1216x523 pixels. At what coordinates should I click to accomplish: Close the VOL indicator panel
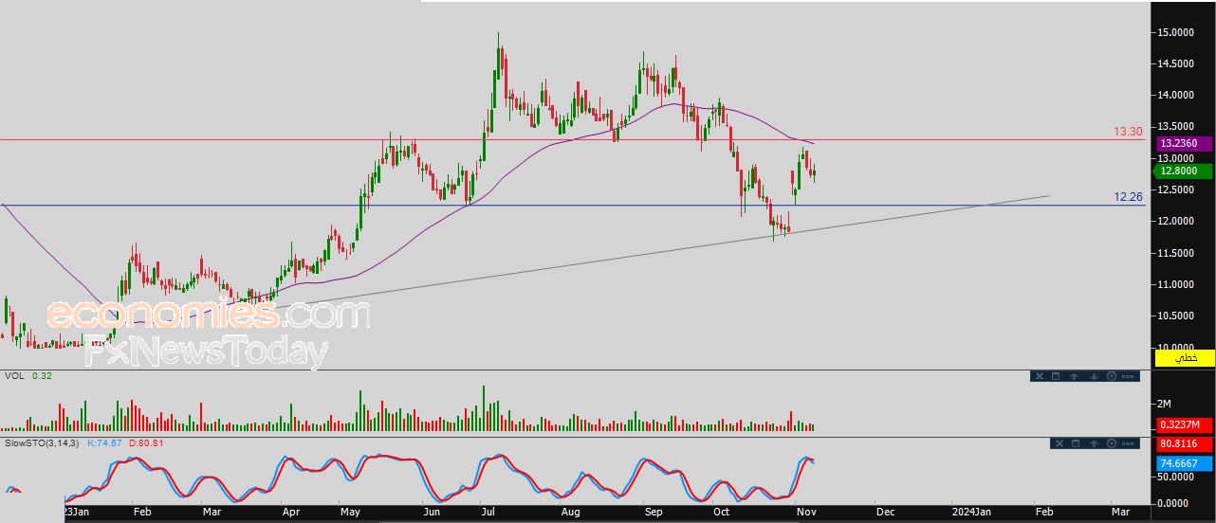[1040, 376]
